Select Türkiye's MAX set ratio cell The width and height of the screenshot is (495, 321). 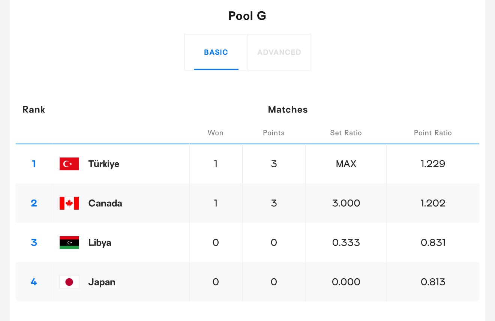[346, 164]
